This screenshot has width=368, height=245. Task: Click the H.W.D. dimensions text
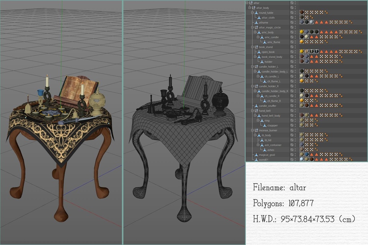pos(304,219)
